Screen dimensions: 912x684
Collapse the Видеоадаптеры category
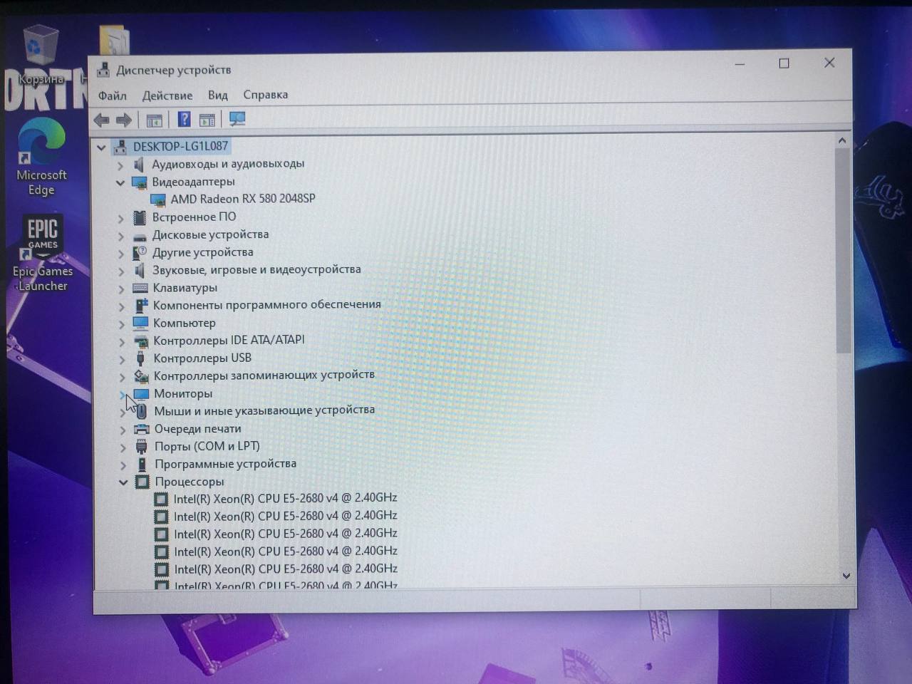pyautogui.click(x=120, y=182)
